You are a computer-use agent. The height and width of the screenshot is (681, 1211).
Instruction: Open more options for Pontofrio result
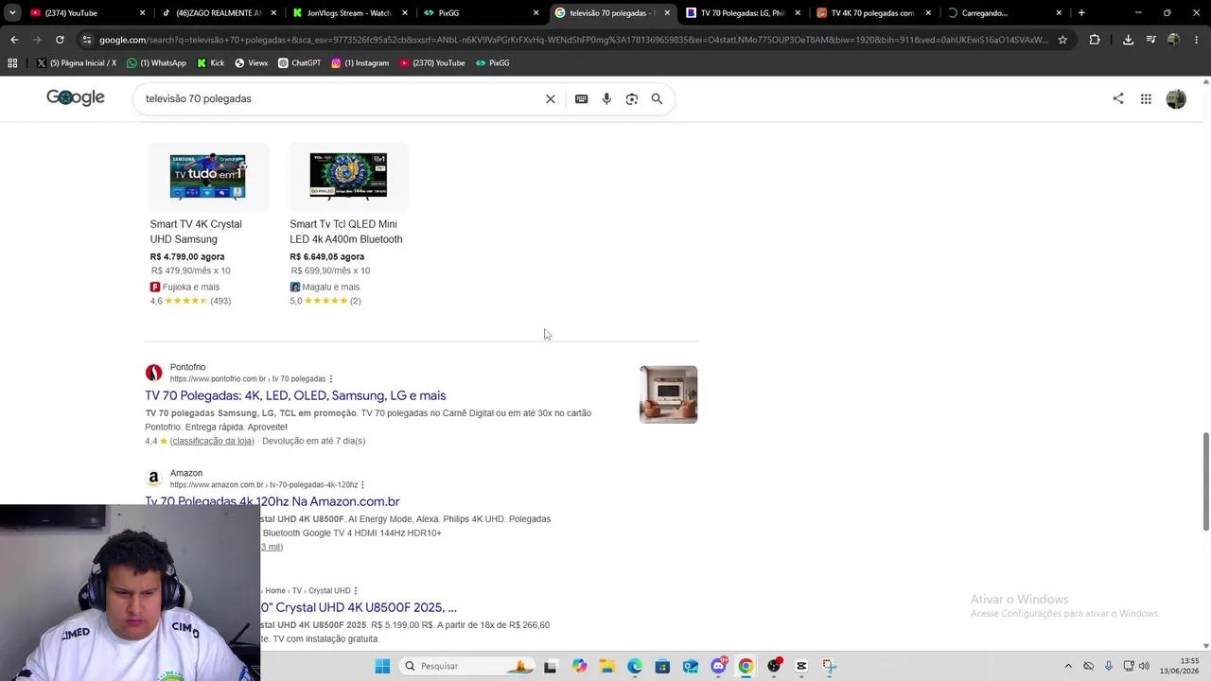(x=331, y=379)
